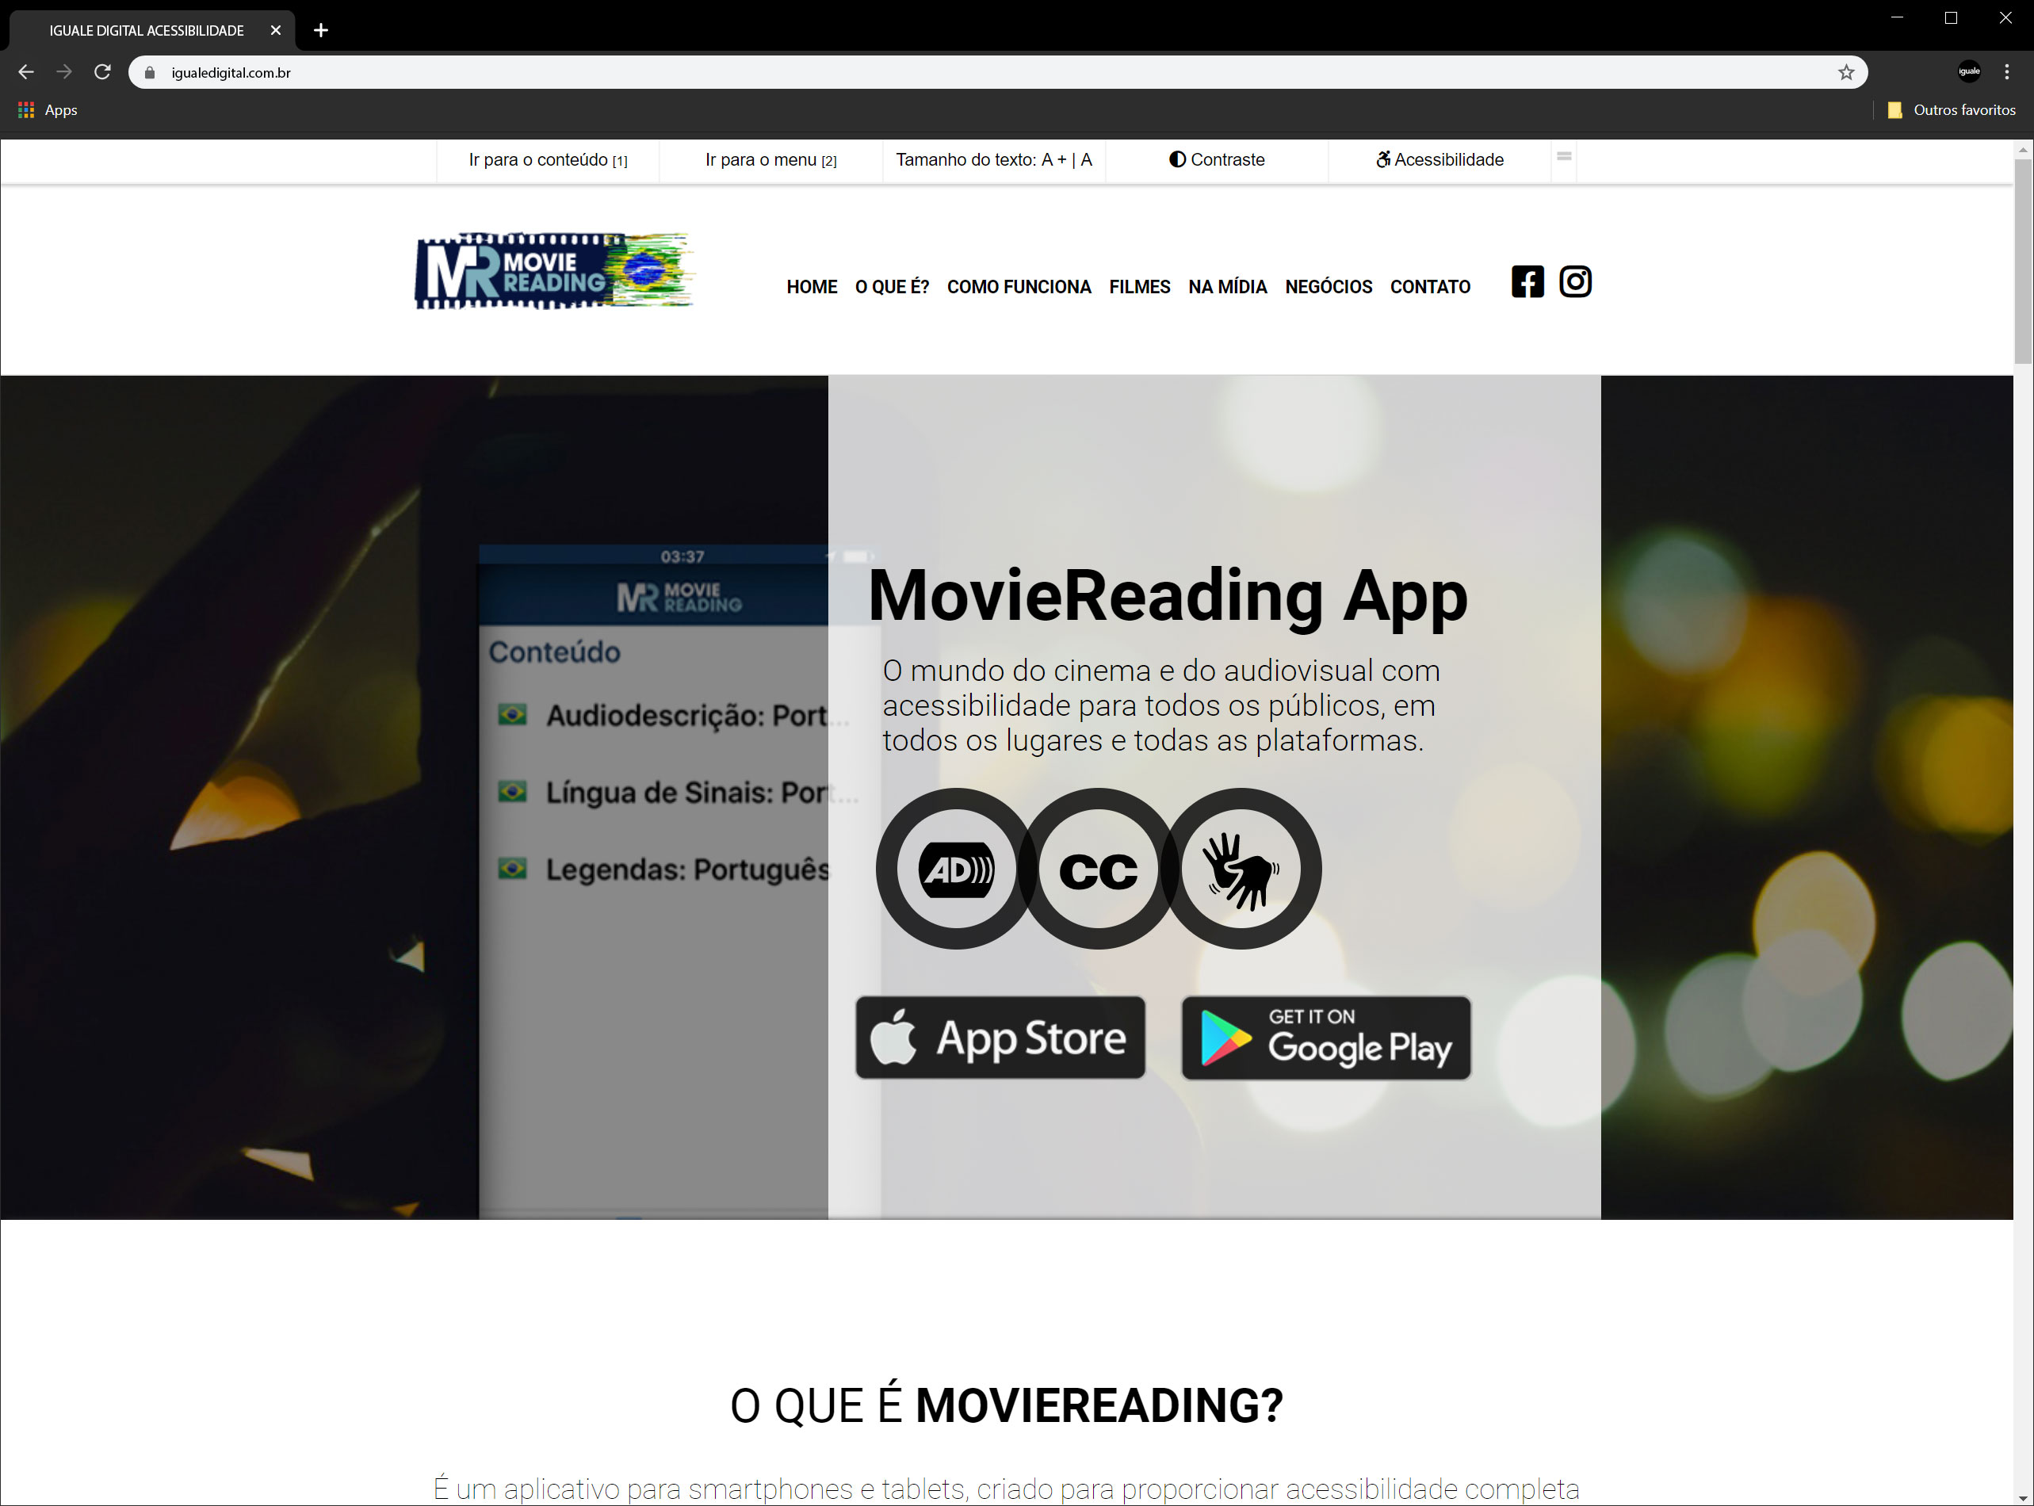Screen dimensions: 2034x1506
Task: Click the MovieReading logo
Action: (555, 272)
